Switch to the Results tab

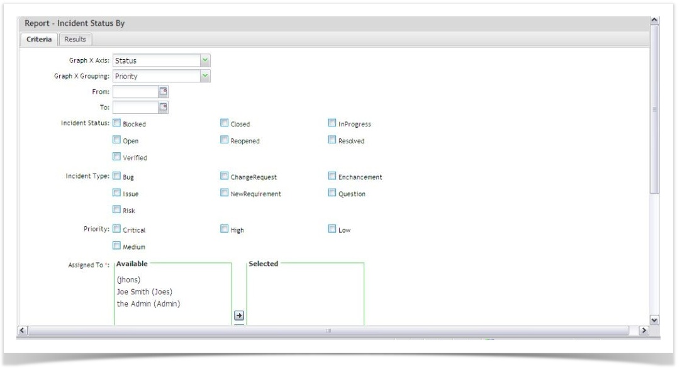75,40
